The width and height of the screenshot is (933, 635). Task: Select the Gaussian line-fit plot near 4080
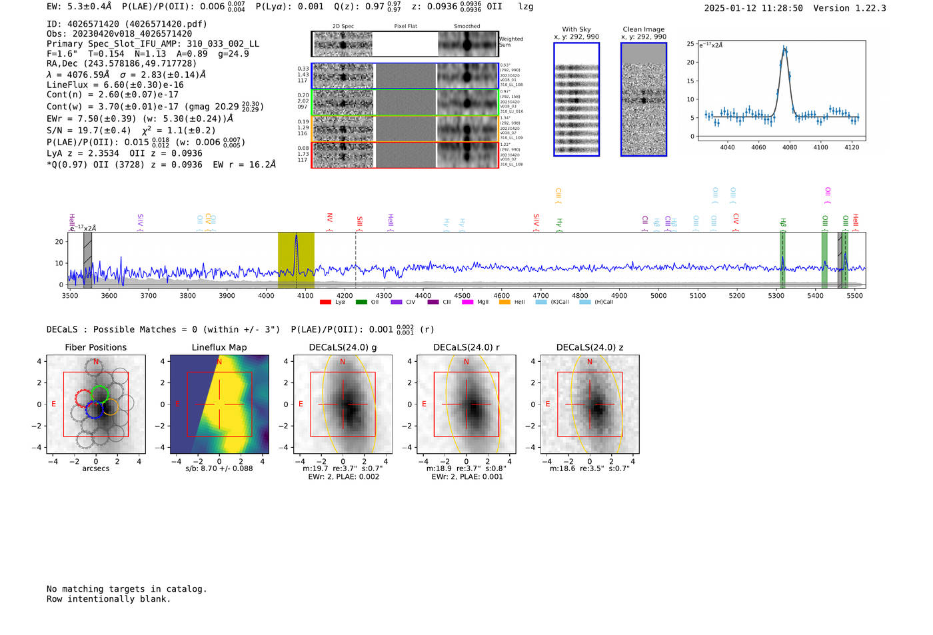point(781,90)
